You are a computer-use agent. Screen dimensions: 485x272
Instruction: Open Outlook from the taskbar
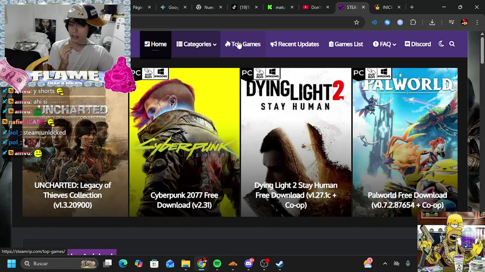pos(170,263)
